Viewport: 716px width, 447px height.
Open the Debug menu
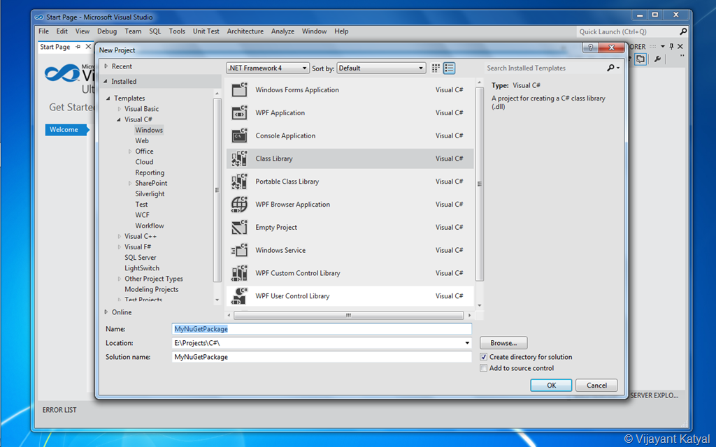107,31
